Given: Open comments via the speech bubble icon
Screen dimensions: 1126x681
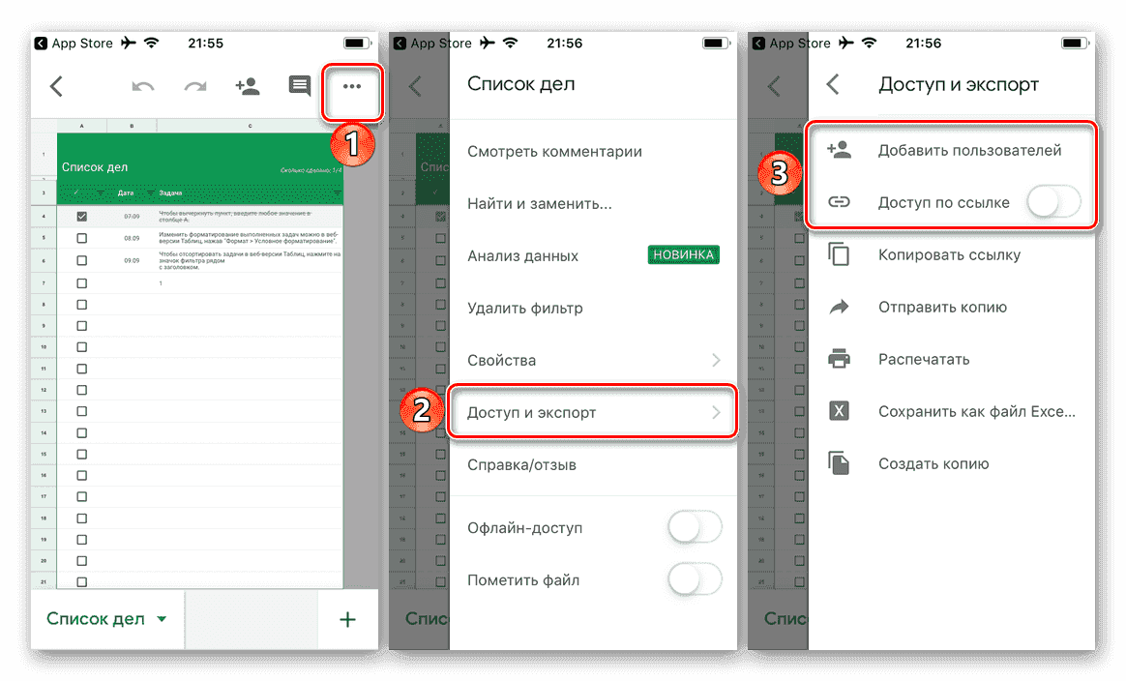Looking at the screenshot, I should (299, 86).
